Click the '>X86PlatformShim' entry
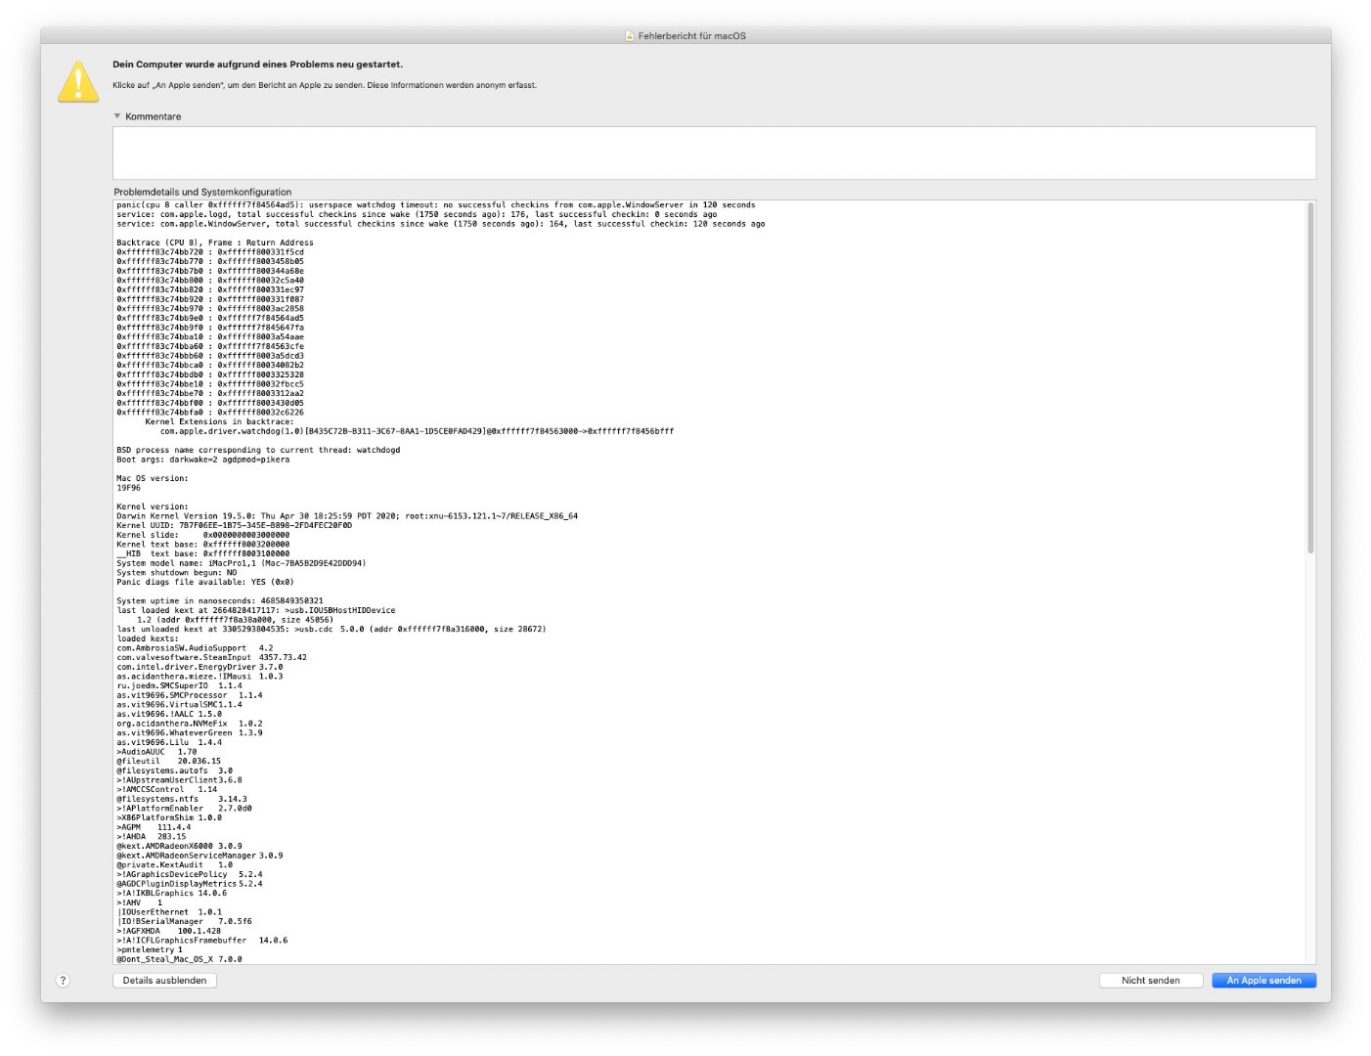Image resolution: width=1371 pixels, height=1056 pixels. (x=169, y=818)
